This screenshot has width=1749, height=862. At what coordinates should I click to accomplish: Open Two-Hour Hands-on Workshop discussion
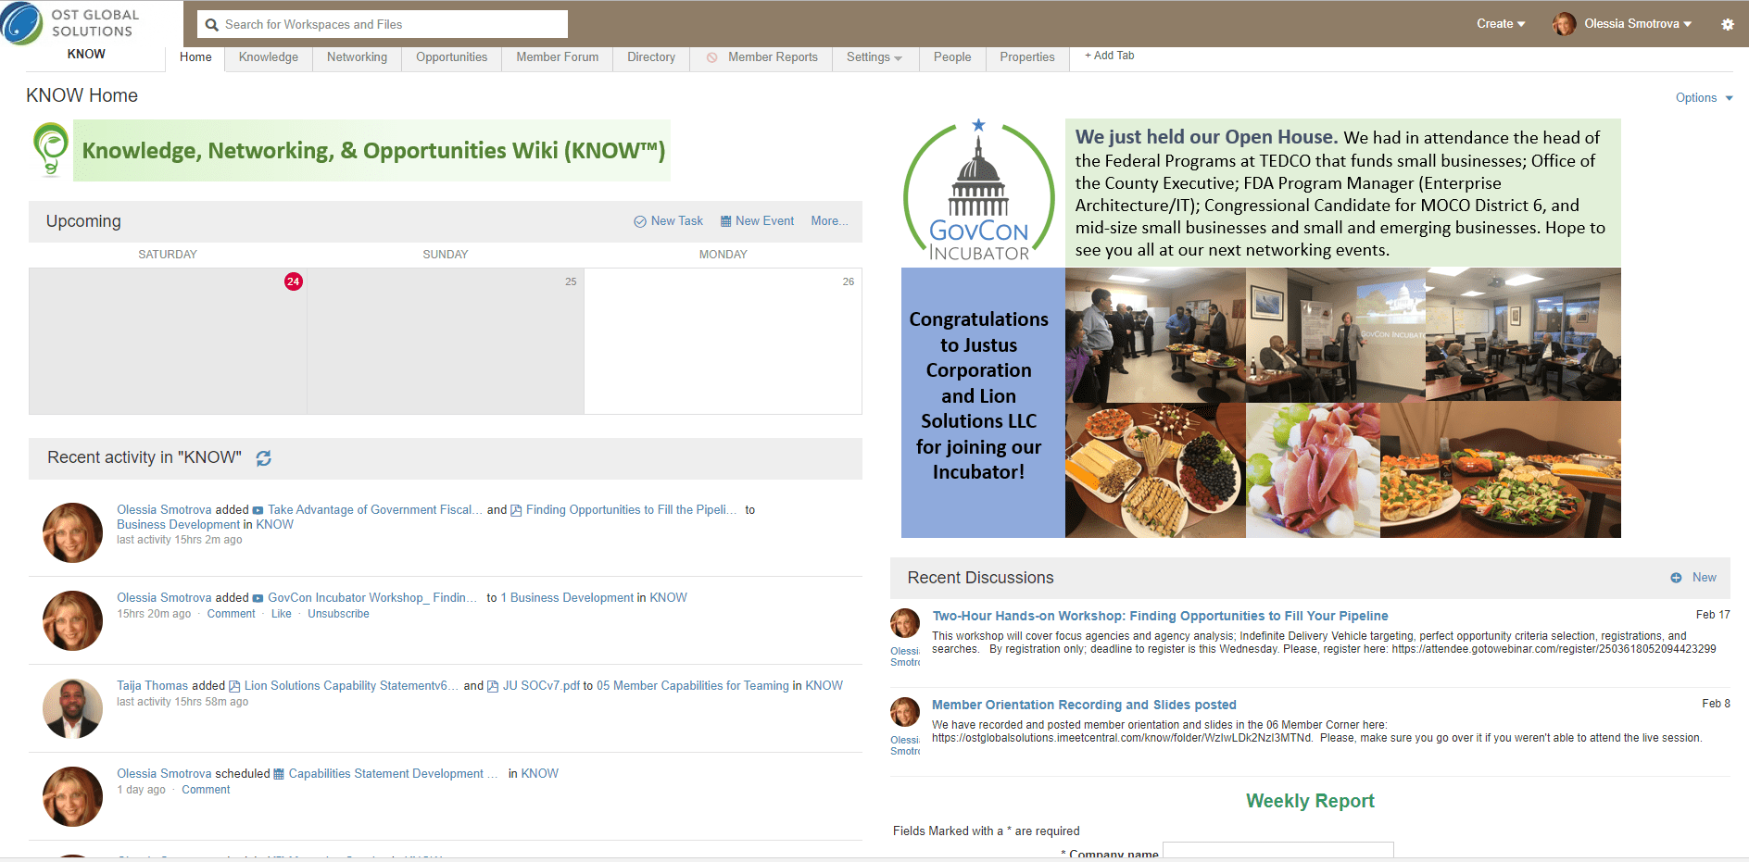pyautogui.click(x=1160, y=616)
